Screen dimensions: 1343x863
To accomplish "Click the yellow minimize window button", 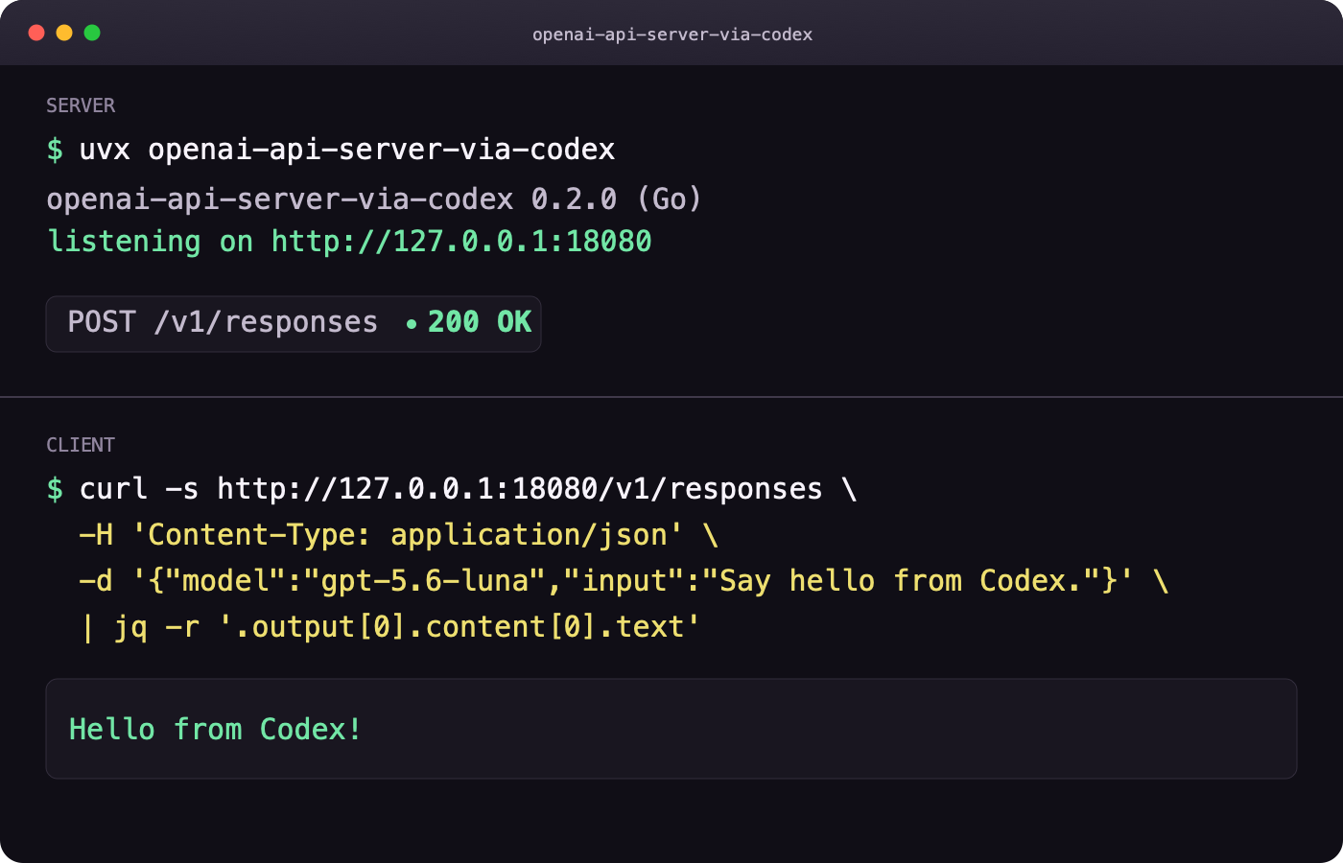I will click(x=64, y=33).
